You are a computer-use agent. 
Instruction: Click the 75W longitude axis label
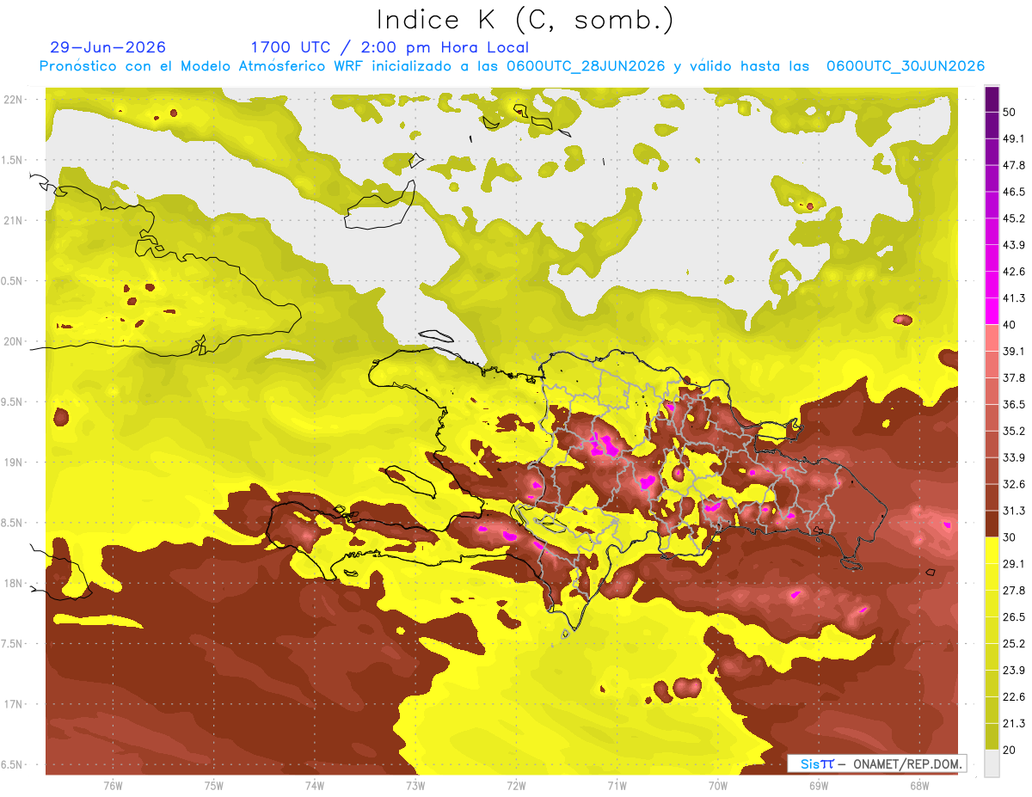coord(214,785)
